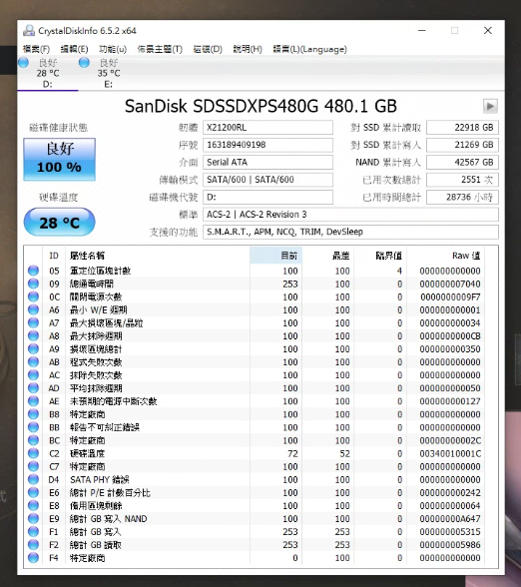Screen dimensions: 521x587
Task: Click the interface field Serial ATA
Action: click(x=267, y=162)
